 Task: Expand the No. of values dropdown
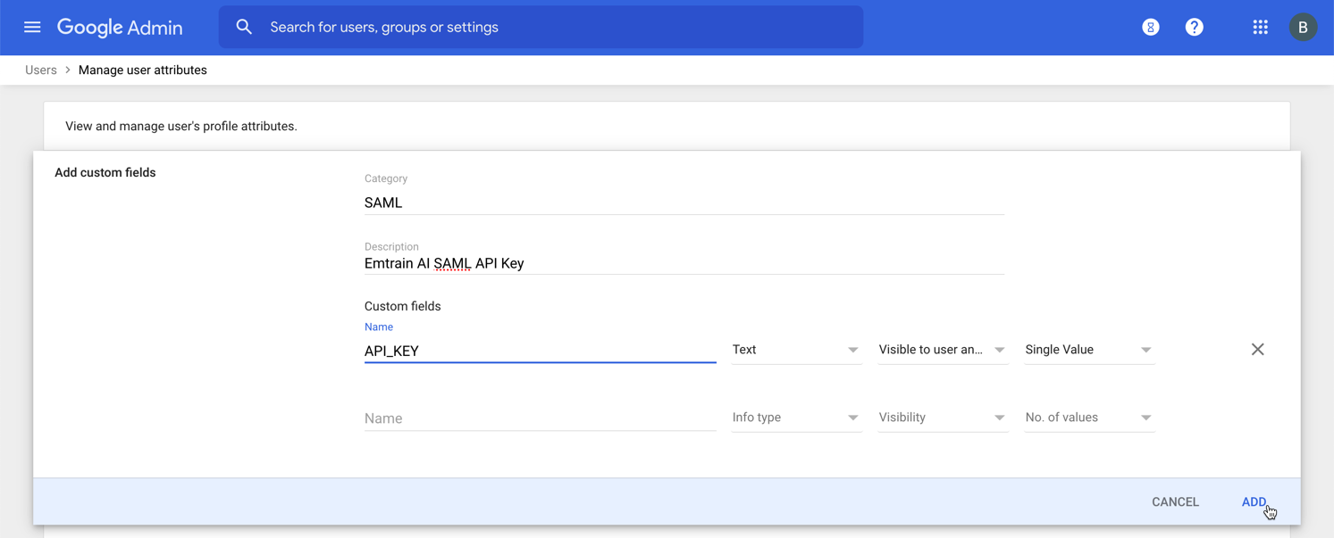point(1089,417)
